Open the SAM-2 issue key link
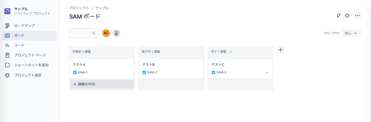 152,72
